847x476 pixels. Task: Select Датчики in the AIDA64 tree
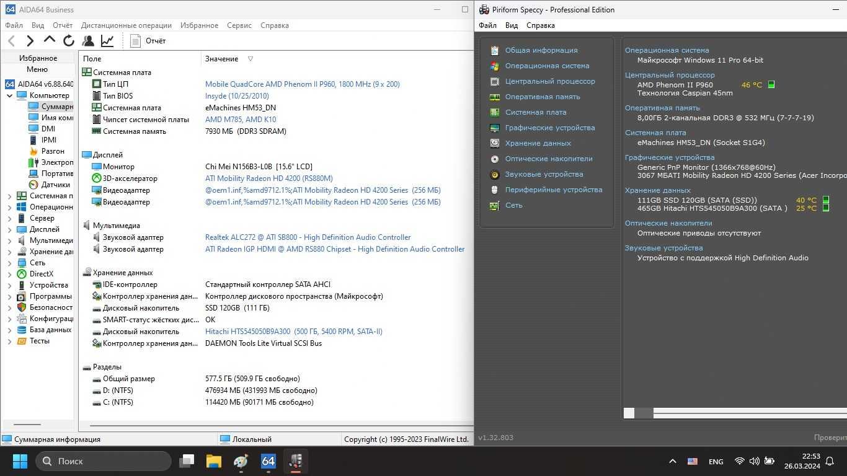coord(56,185)
